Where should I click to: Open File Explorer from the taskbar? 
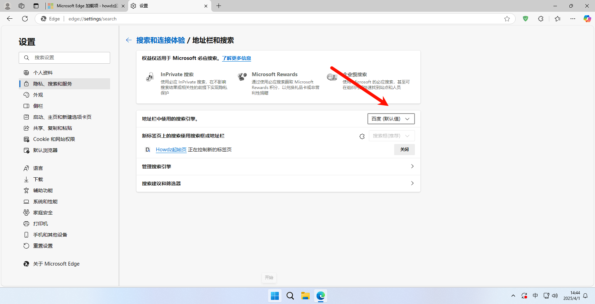[x=305, y=296]
